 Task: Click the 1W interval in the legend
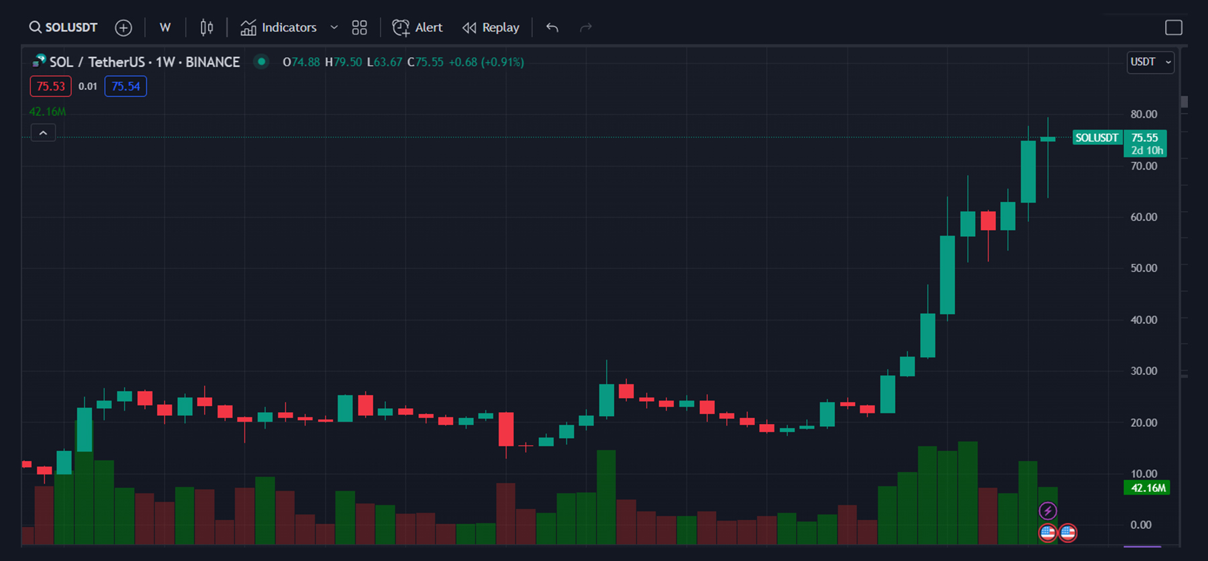click(x=165, y=62)
